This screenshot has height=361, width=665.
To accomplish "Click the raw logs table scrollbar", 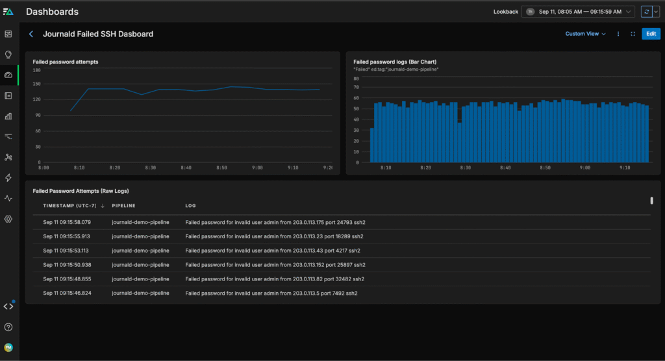I will [651, 201].
